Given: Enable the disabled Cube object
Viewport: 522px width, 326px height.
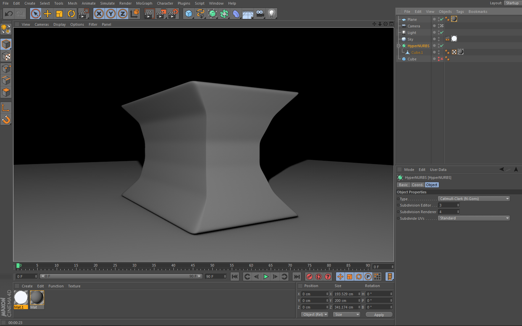Looking at the screenshot, I should 442,59.
